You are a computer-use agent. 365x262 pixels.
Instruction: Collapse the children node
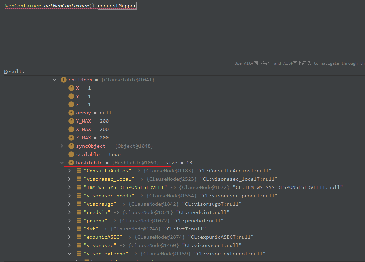click(54, 80)
